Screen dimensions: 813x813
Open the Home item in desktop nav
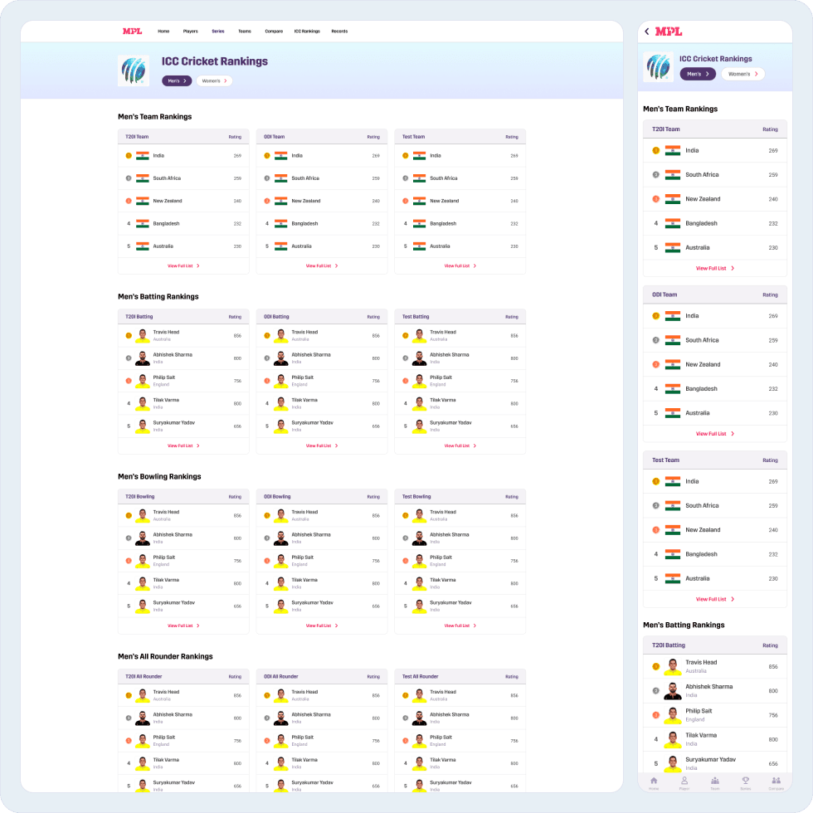[164, 32]
